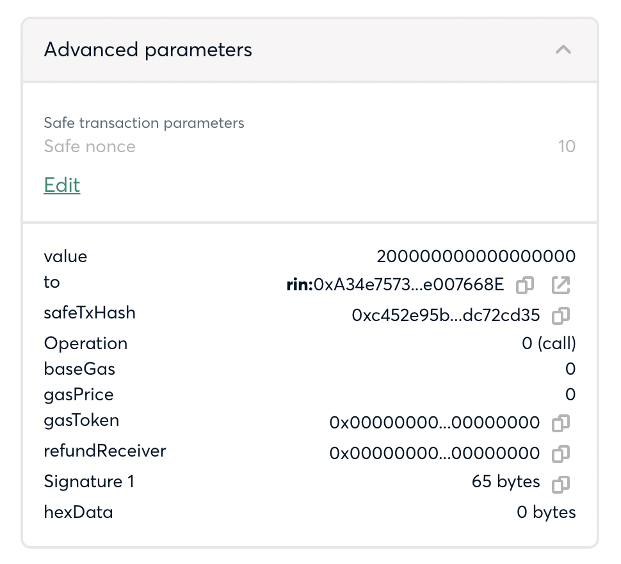Click the 65 bytes signature text

click(506, 482)
